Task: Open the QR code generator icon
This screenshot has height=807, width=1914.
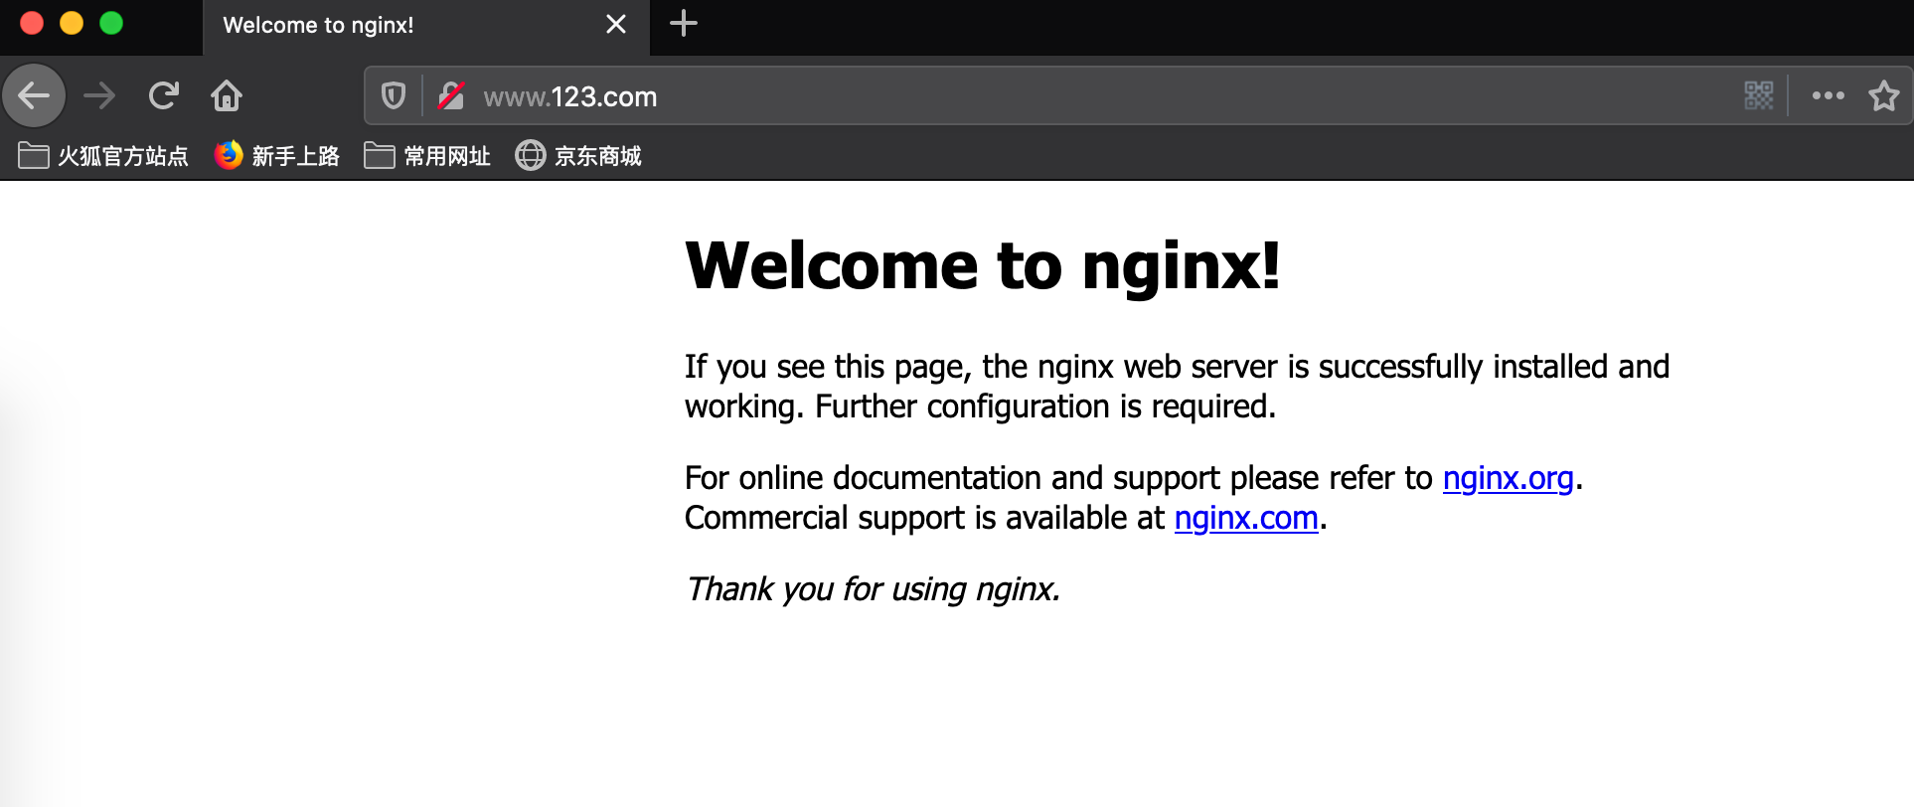Action: coord(1758,95)
